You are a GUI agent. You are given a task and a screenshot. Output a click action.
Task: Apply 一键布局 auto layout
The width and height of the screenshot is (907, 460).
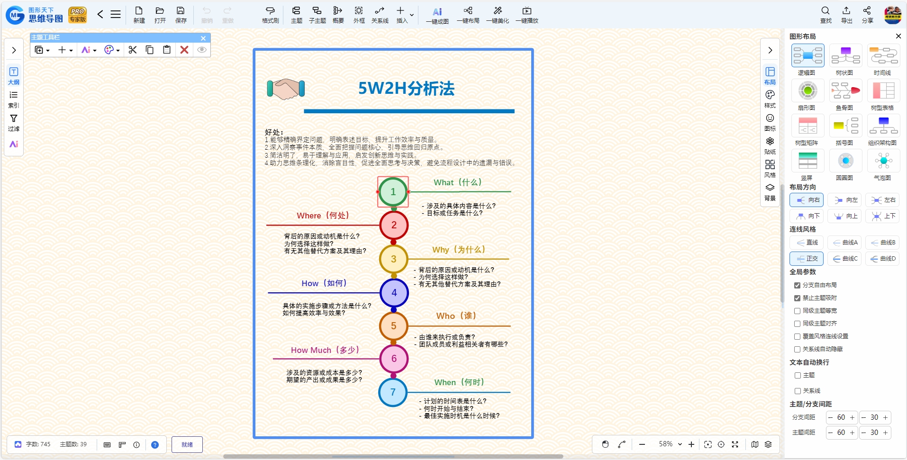[x=468, y=15]
